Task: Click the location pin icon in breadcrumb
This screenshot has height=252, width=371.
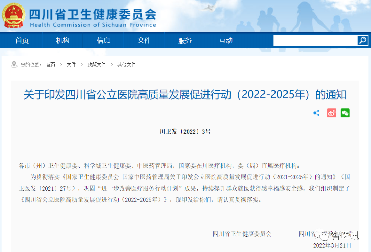Action: tap(14, 65)
